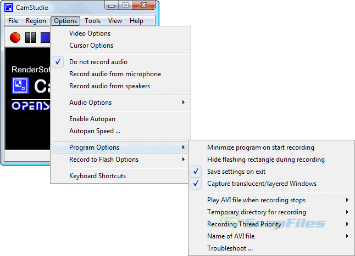Select Record audio from microphone
This screenshot has height=256, width=355.
point(120,74)
